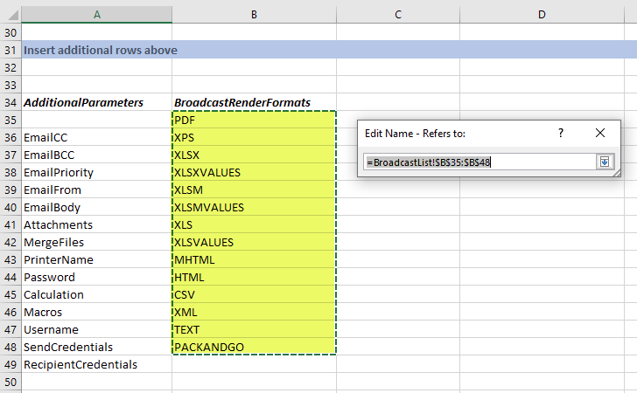637x393 pixels.
Task: Click the Edit Name dialog resize grip
Action: tap(617, 173)
